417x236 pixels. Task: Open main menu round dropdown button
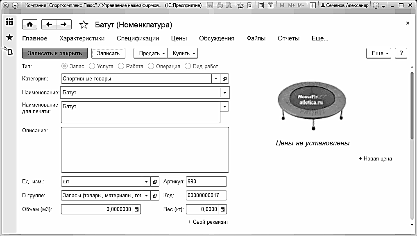(15, 5)
